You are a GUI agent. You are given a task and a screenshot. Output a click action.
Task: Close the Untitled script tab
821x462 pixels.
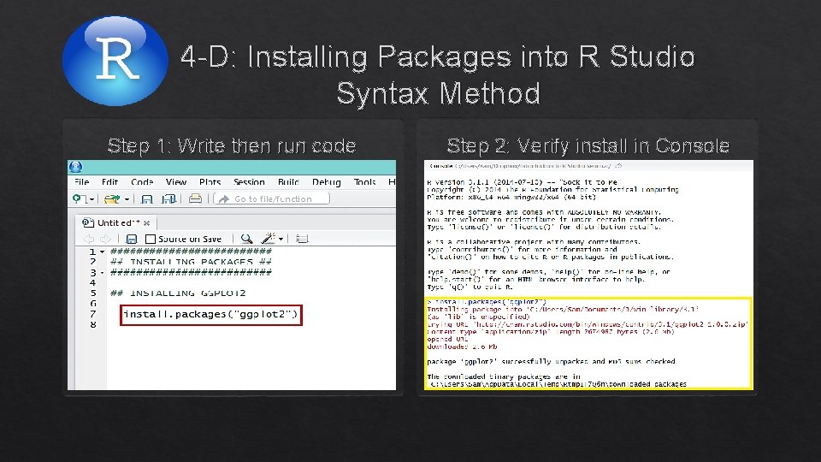(x=146, y=223)
